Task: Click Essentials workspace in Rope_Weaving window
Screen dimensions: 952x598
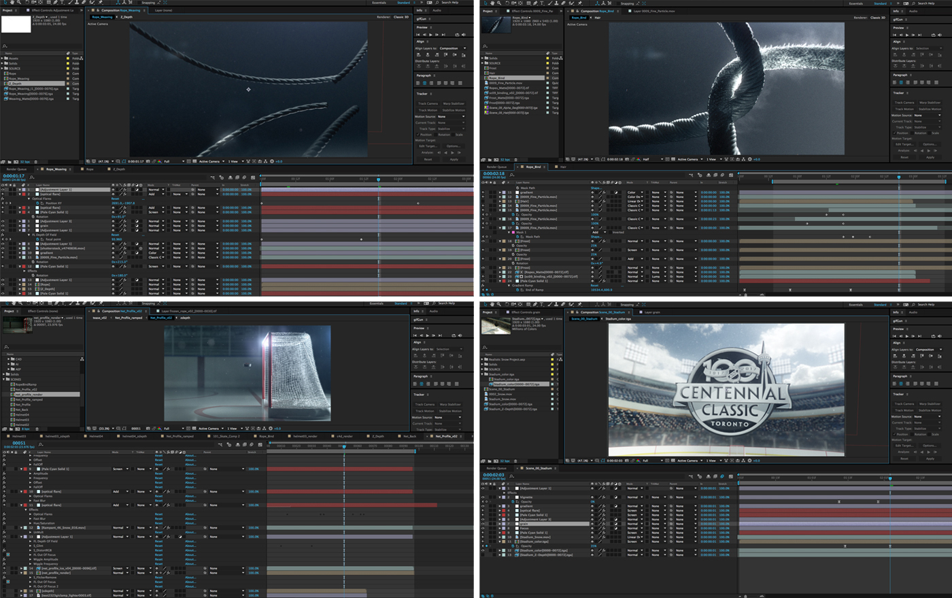Action: (379, 3)
